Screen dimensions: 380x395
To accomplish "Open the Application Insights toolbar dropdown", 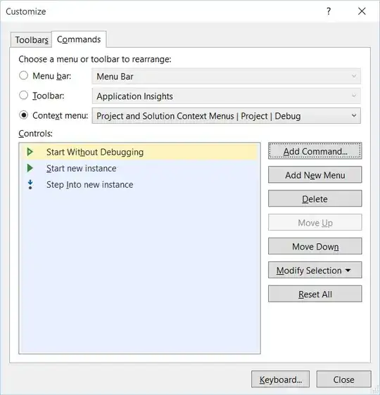I will click(x=226, y=96).
